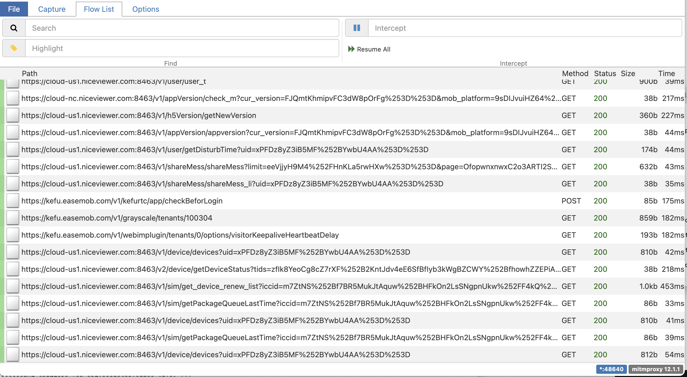This screenshot has width=687, height=377.
Task: Click the mitmproxy 12.1.1 version badge
Action: click(656, 369)
